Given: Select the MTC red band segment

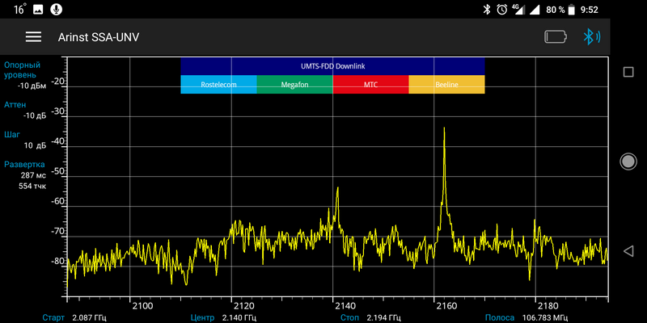Looking at the screenshot, I should (x=370, y=84).
